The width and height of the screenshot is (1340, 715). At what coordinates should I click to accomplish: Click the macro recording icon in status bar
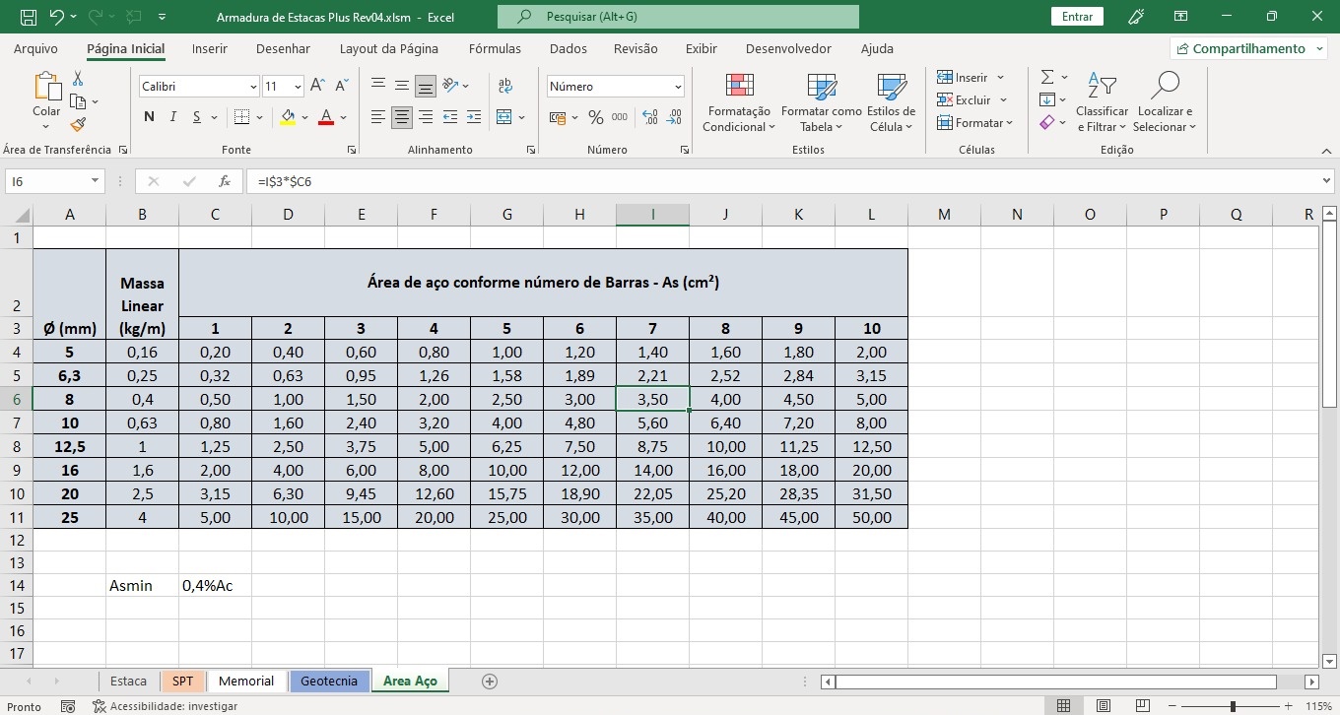[x=68, y=706]
